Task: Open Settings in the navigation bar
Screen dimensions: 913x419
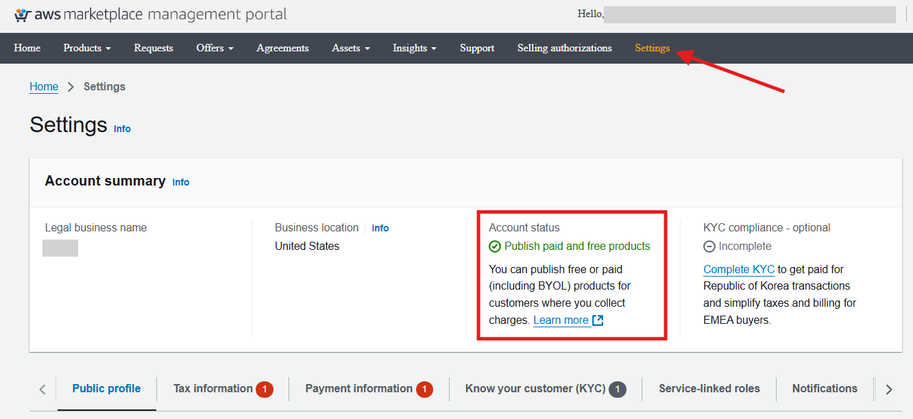Action: (653, 48)
